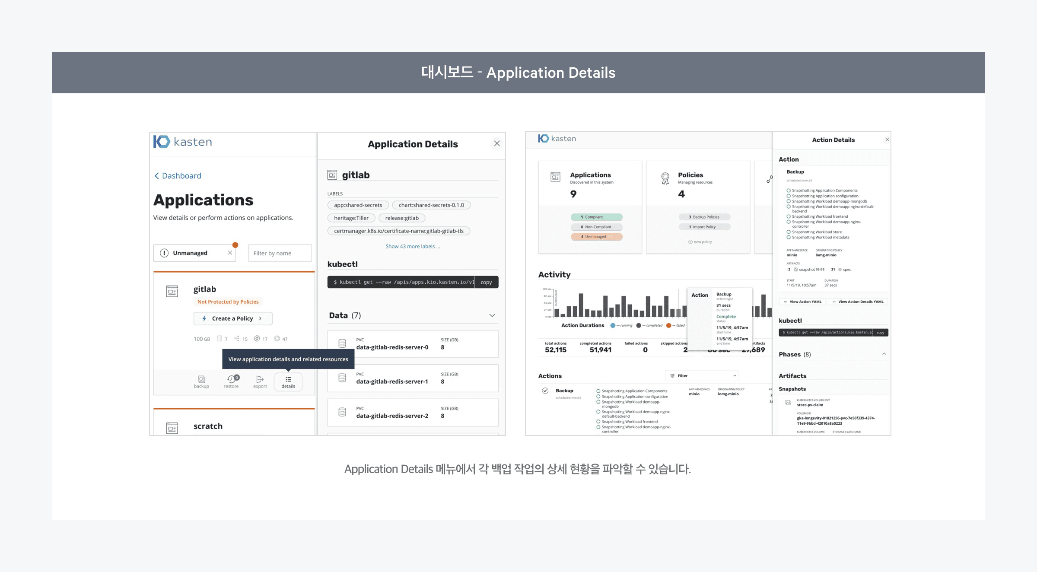1037x572 pixels.
Task: Open gitlab details icon
Action: [x=288, y=381]
